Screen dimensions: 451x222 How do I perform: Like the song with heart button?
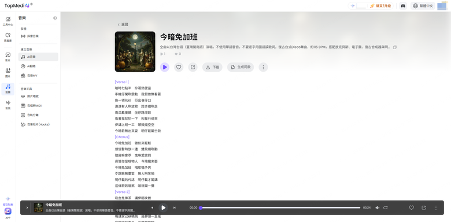pos(179,67)
